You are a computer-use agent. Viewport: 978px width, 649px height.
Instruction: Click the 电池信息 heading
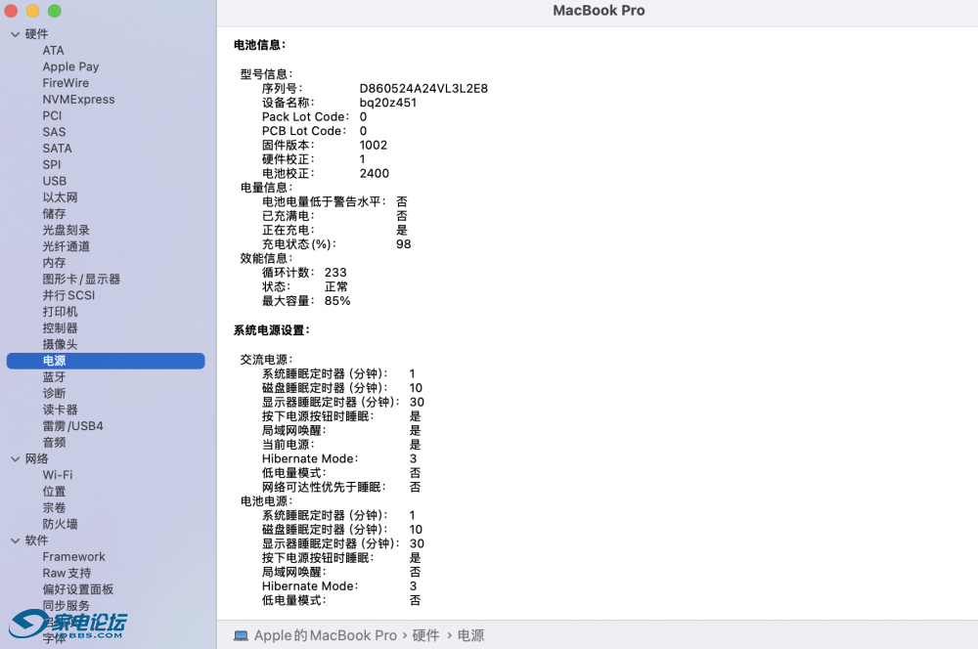click(259, 45)
